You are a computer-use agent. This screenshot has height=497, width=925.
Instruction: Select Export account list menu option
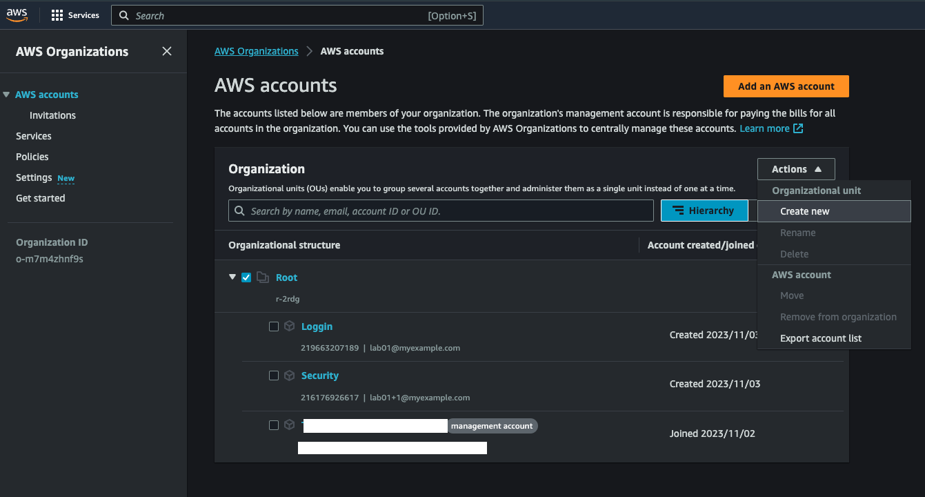click(820, 338)
